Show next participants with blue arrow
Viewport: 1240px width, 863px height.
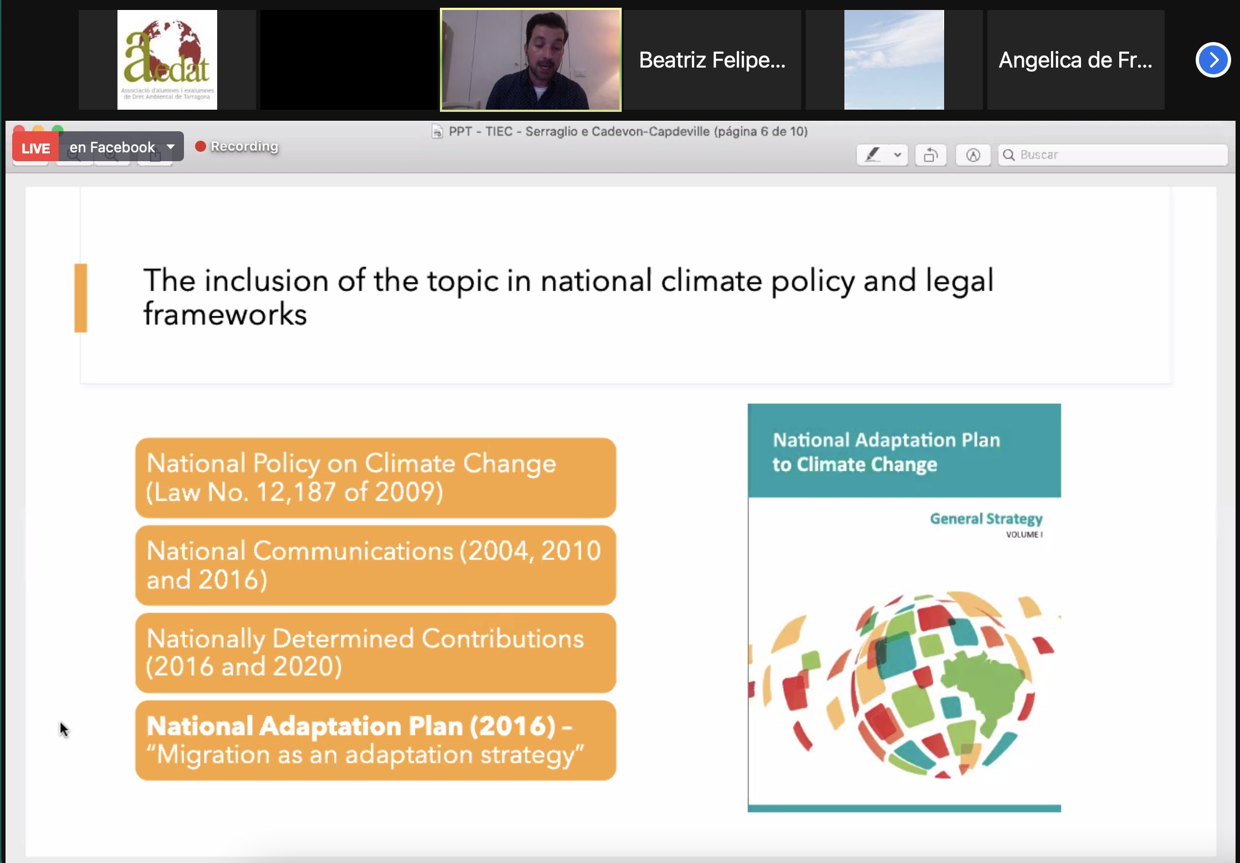(1212, 60)
